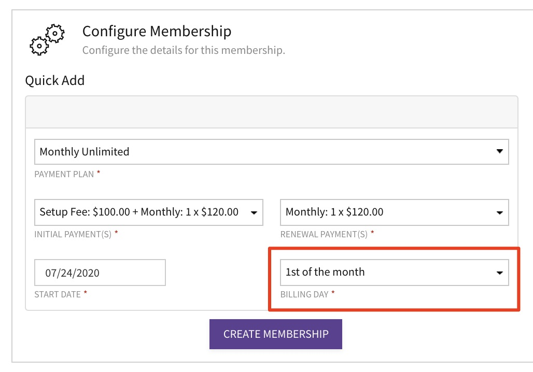Click the gears icon beside Configure Membership

pyautogui.click(x=47, y=40)
